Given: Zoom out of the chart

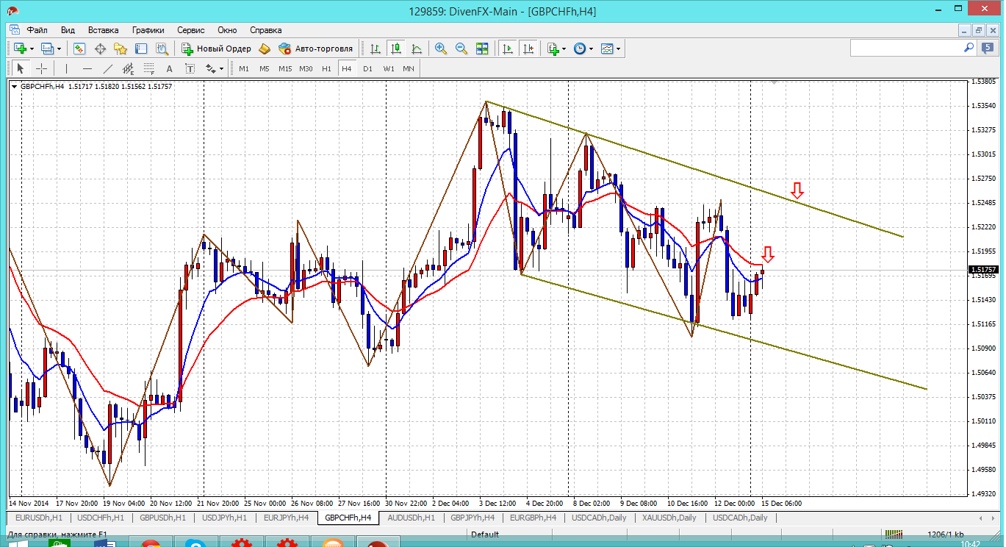Looking at the screenshot, I should [461, 49].
